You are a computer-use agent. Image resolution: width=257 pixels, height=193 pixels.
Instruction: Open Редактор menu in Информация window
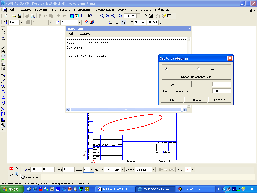click(x=84, y=34)
